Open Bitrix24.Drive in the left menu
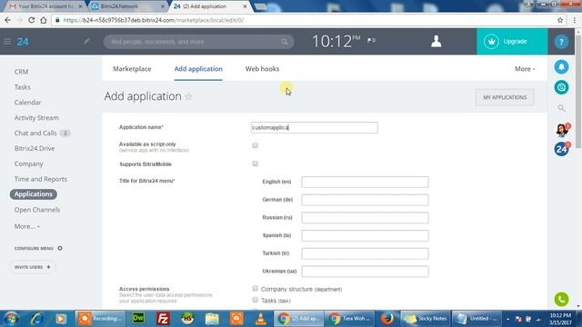This screenshot has height=327, width=582. coord(35,148)
